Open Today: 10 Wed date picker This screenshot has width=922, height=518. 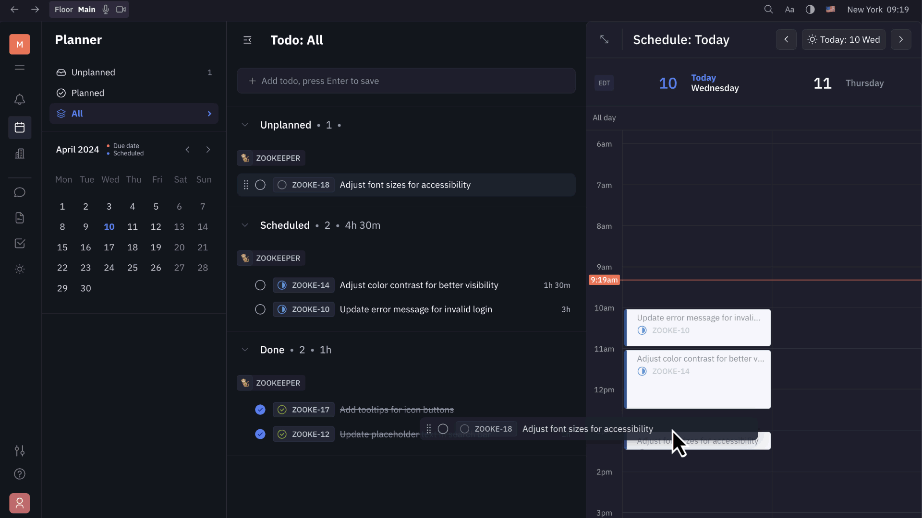point(844,39)
